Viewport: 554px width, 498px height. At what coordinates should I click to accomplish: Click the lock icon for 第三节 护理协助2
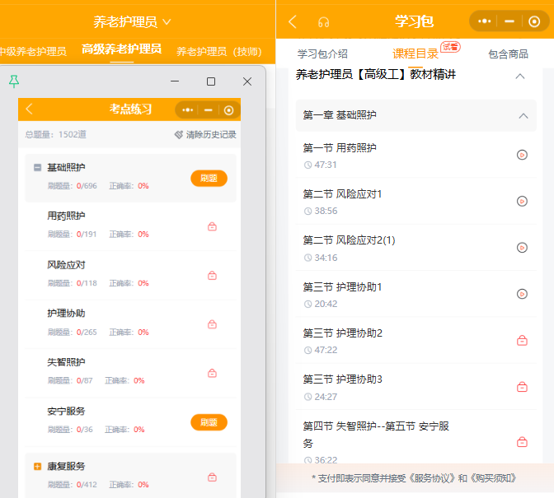pos(522,340)
